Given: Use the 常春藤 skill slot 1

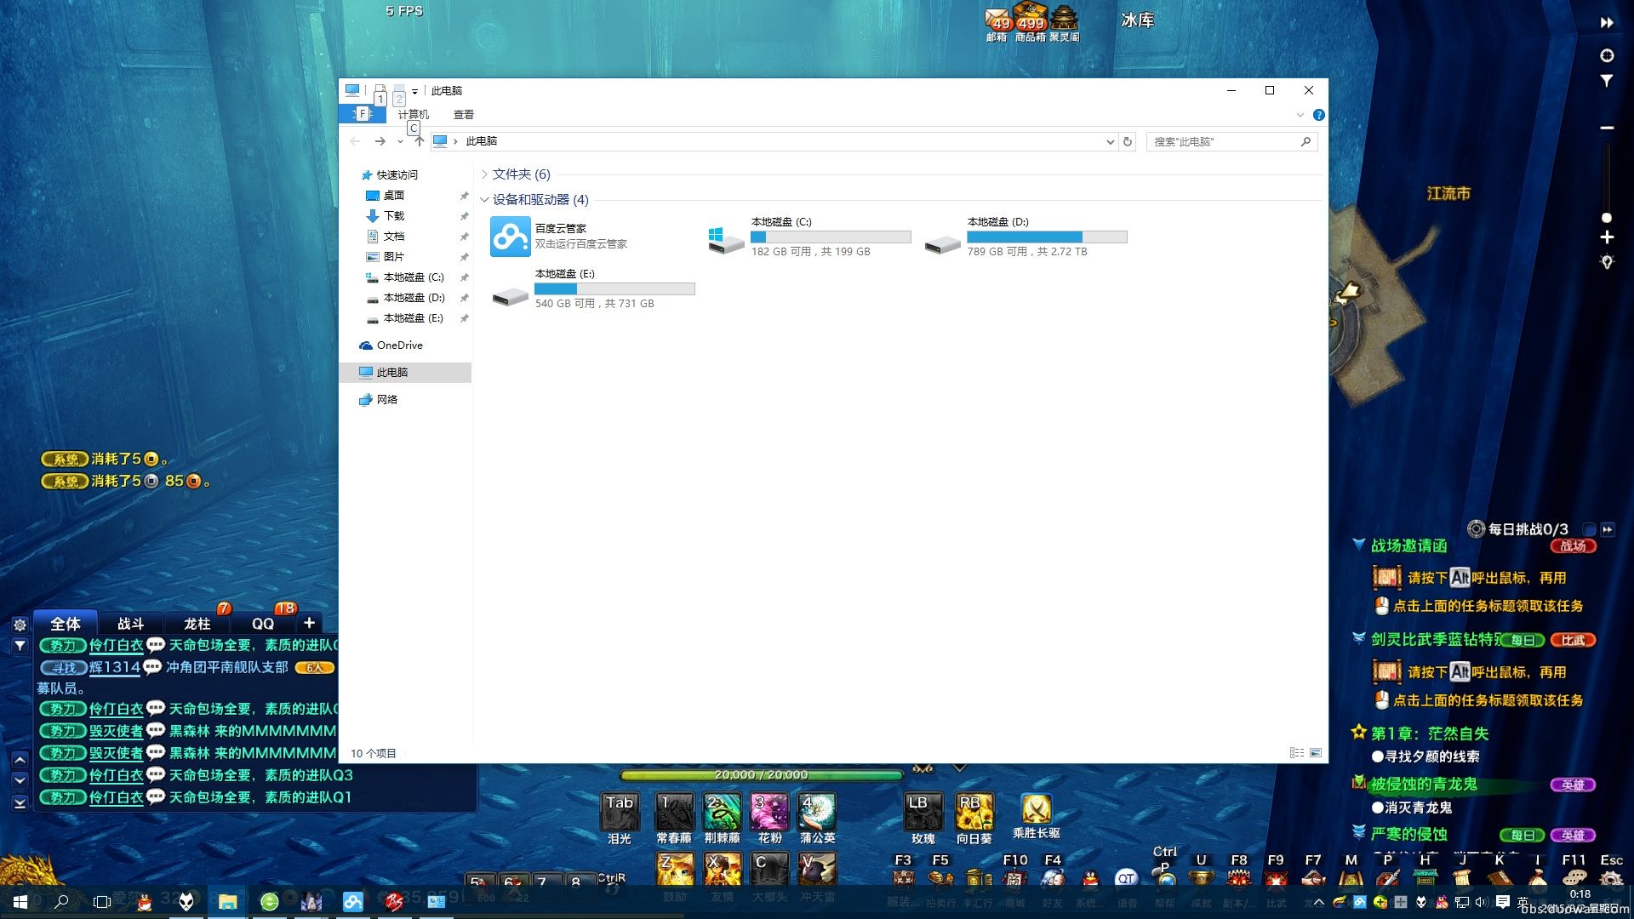Looking at the screenshot, I should tap(674, 812).
